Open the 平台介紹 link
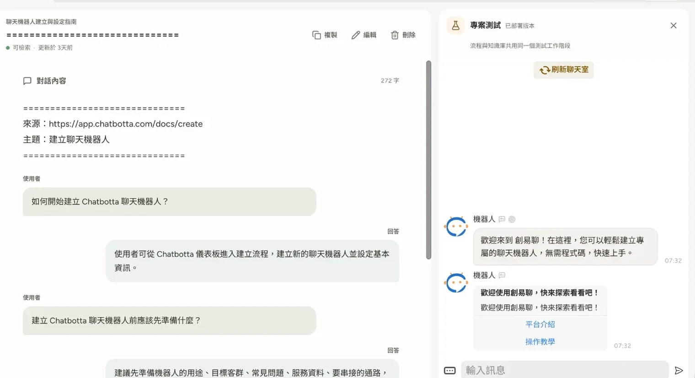The image size is (695, 378). [540, 324]
